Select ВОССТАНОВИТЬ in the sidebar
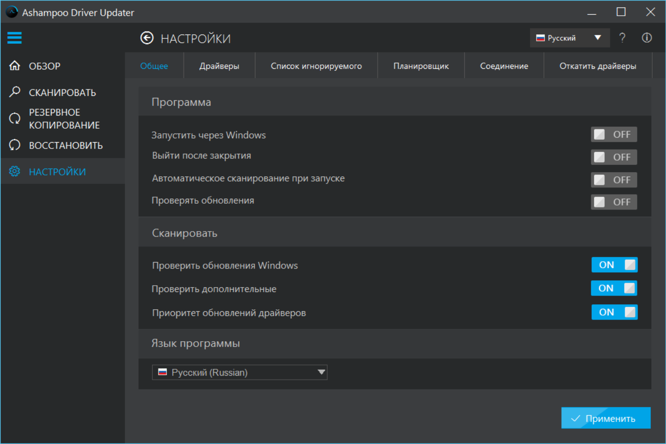 click(x=63, y=145)
